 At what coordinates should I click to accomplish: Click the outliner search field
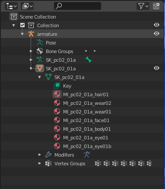[77, 6]
